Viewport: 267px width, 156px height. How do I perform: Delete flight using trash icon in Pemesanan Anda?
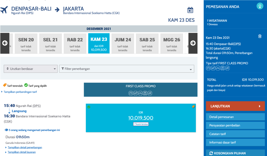(x=260, y=36)
